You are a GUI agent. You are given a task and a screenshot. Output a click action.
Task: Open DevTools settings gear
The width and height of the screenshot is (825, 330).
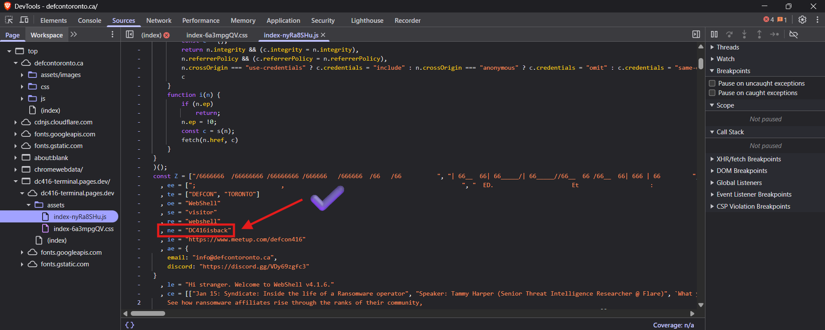(x=802, y=20)
